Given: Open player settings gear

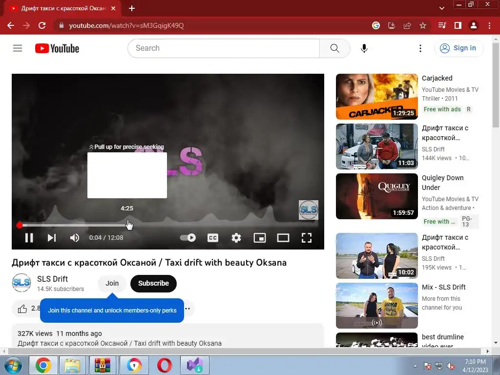Looking at the screenshot, I should (x=236, y=238).
